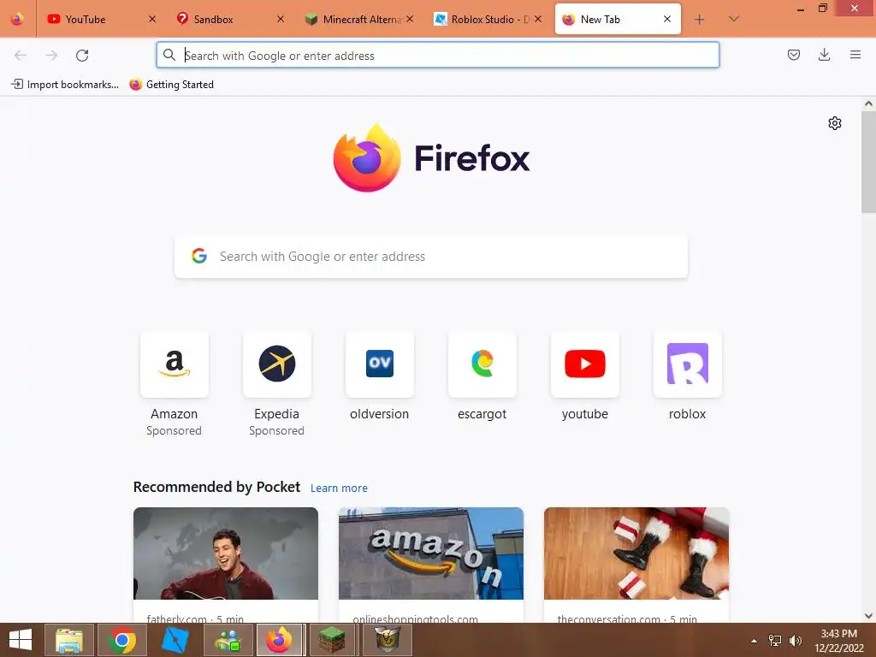
Task: Open a new tab with plus button
Action: pos(699,20)
